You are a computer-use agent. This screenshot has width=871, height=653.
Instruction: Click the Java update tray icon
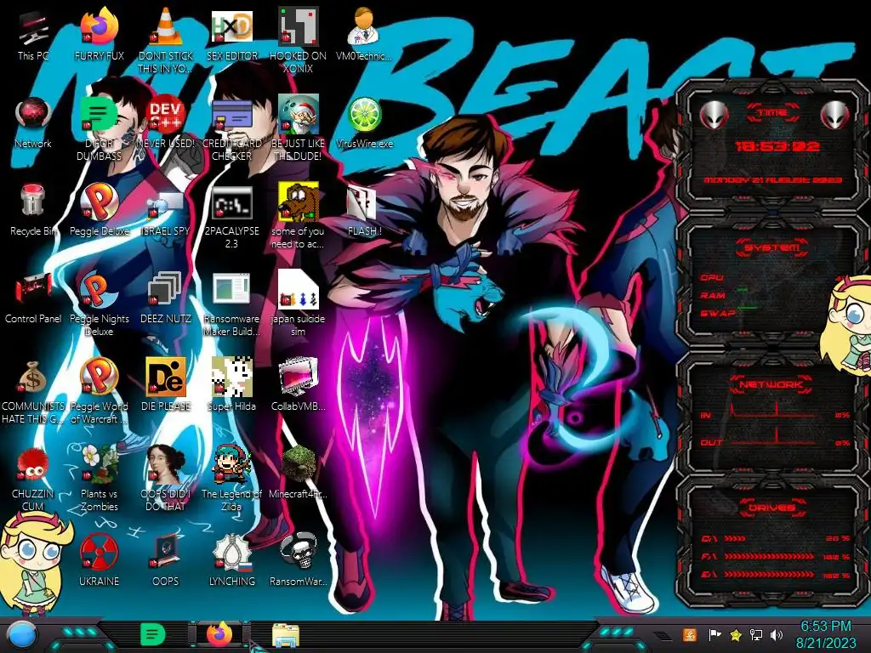tap(690, 635)
